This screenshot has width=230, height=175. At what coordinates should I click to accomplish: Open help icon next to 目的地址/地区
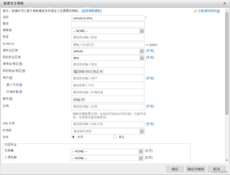tap(23, 71)
